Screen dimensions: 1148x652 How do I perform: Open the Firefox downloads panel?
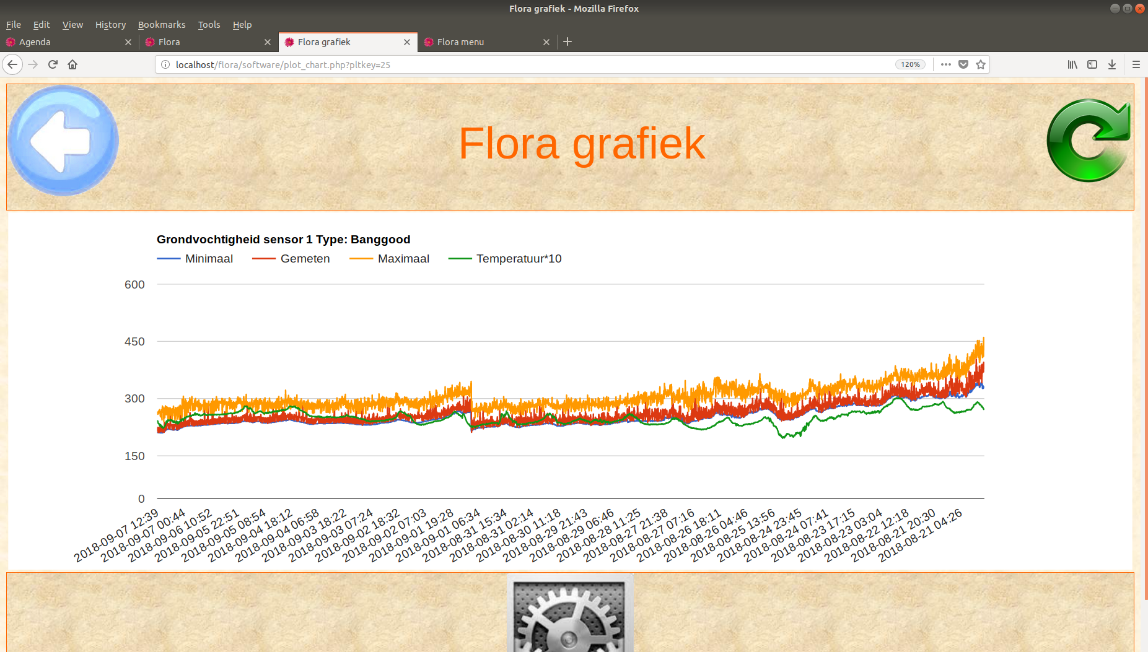[x=1112, y=64]
